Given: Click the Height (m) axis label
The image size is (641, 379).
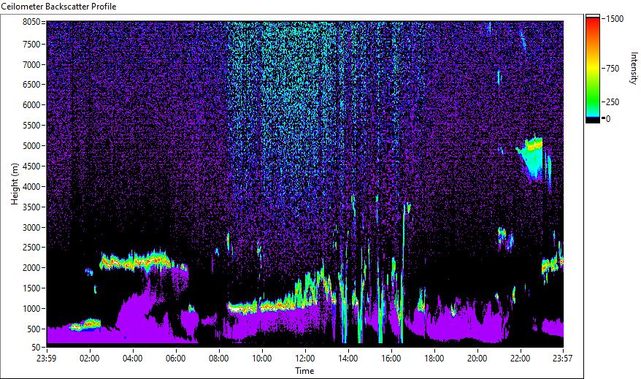Looking at the screenshot, I should point(15,184).
